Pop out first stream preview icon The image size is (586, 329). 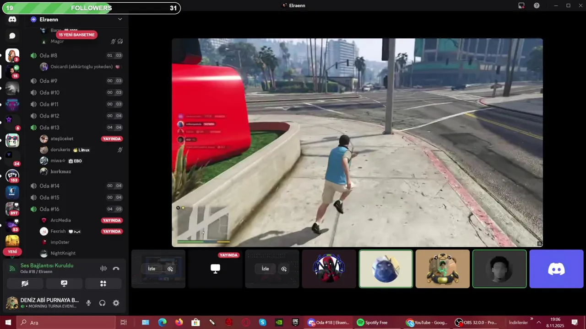pyautogui.click(x=170, y=269)
